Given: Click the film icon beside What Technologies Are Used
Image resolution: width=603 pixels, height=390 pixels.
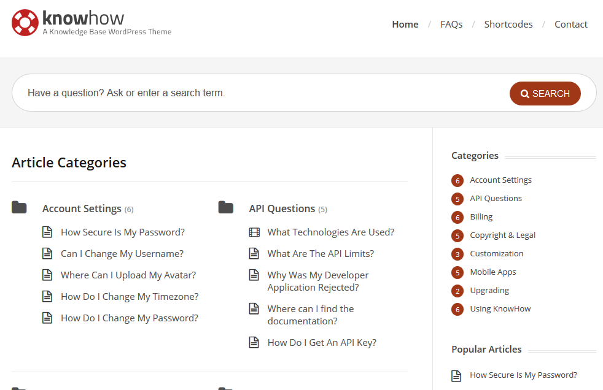Looking at the screenshot, I should (x=254, y=232).
